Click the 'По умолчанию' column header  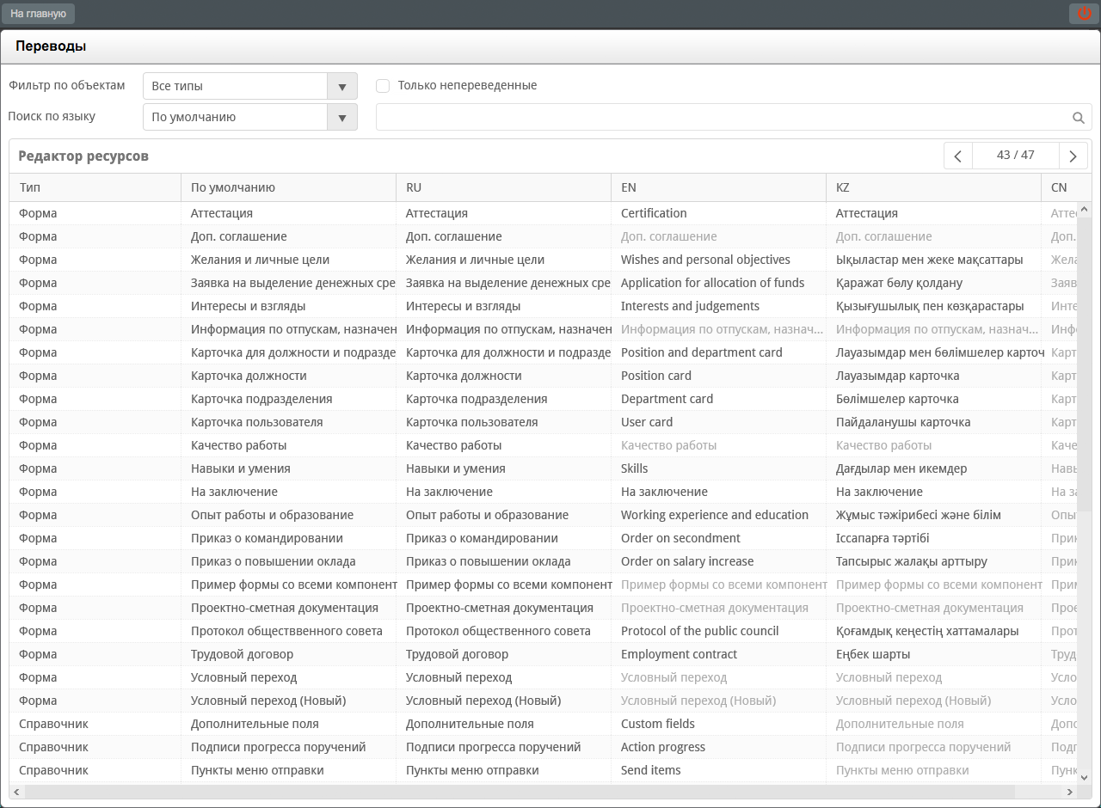click(289, 187)
